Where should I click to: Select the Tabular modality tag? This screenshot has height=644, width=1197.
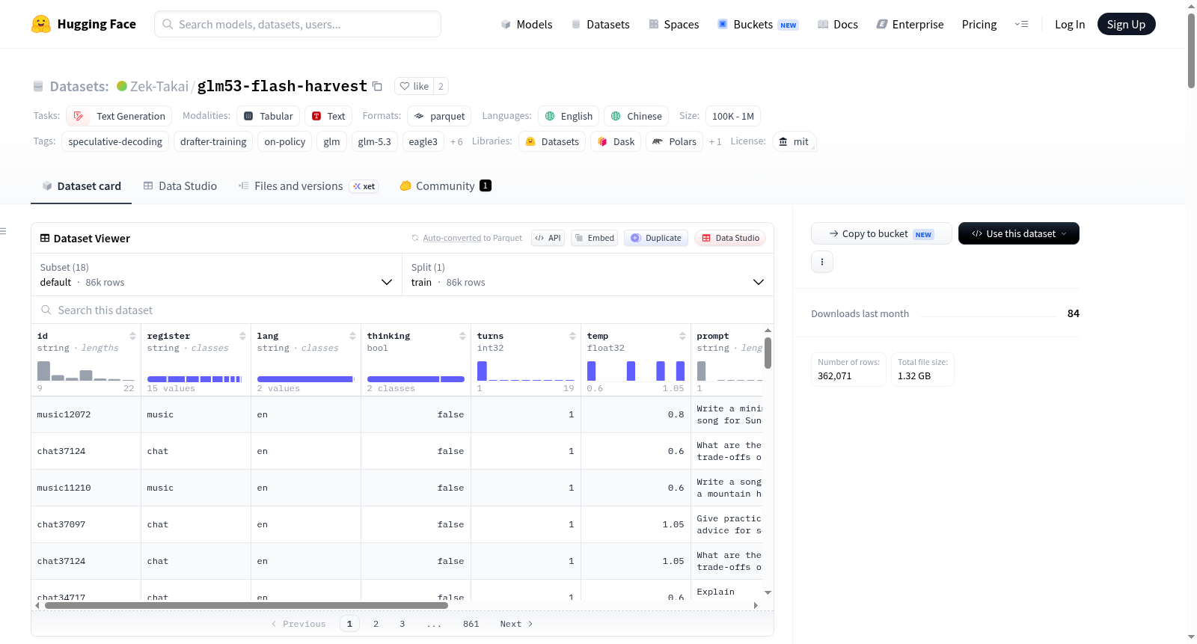pyautogui.click(x=269, y=116)
